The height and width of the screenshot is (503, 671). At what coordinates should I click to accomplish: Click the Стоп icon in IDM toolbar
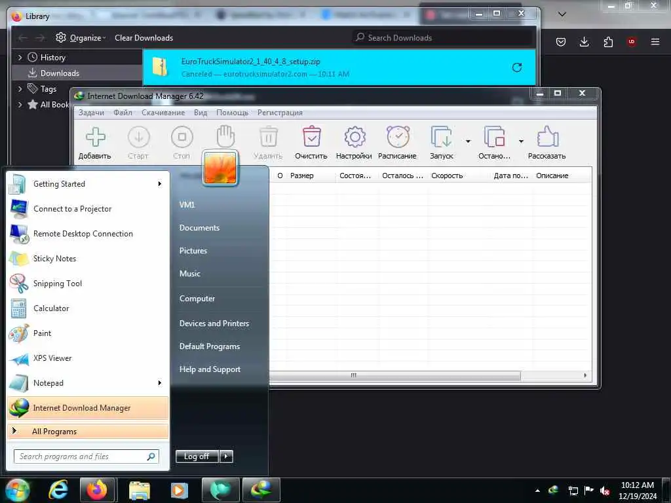[182, 138]
